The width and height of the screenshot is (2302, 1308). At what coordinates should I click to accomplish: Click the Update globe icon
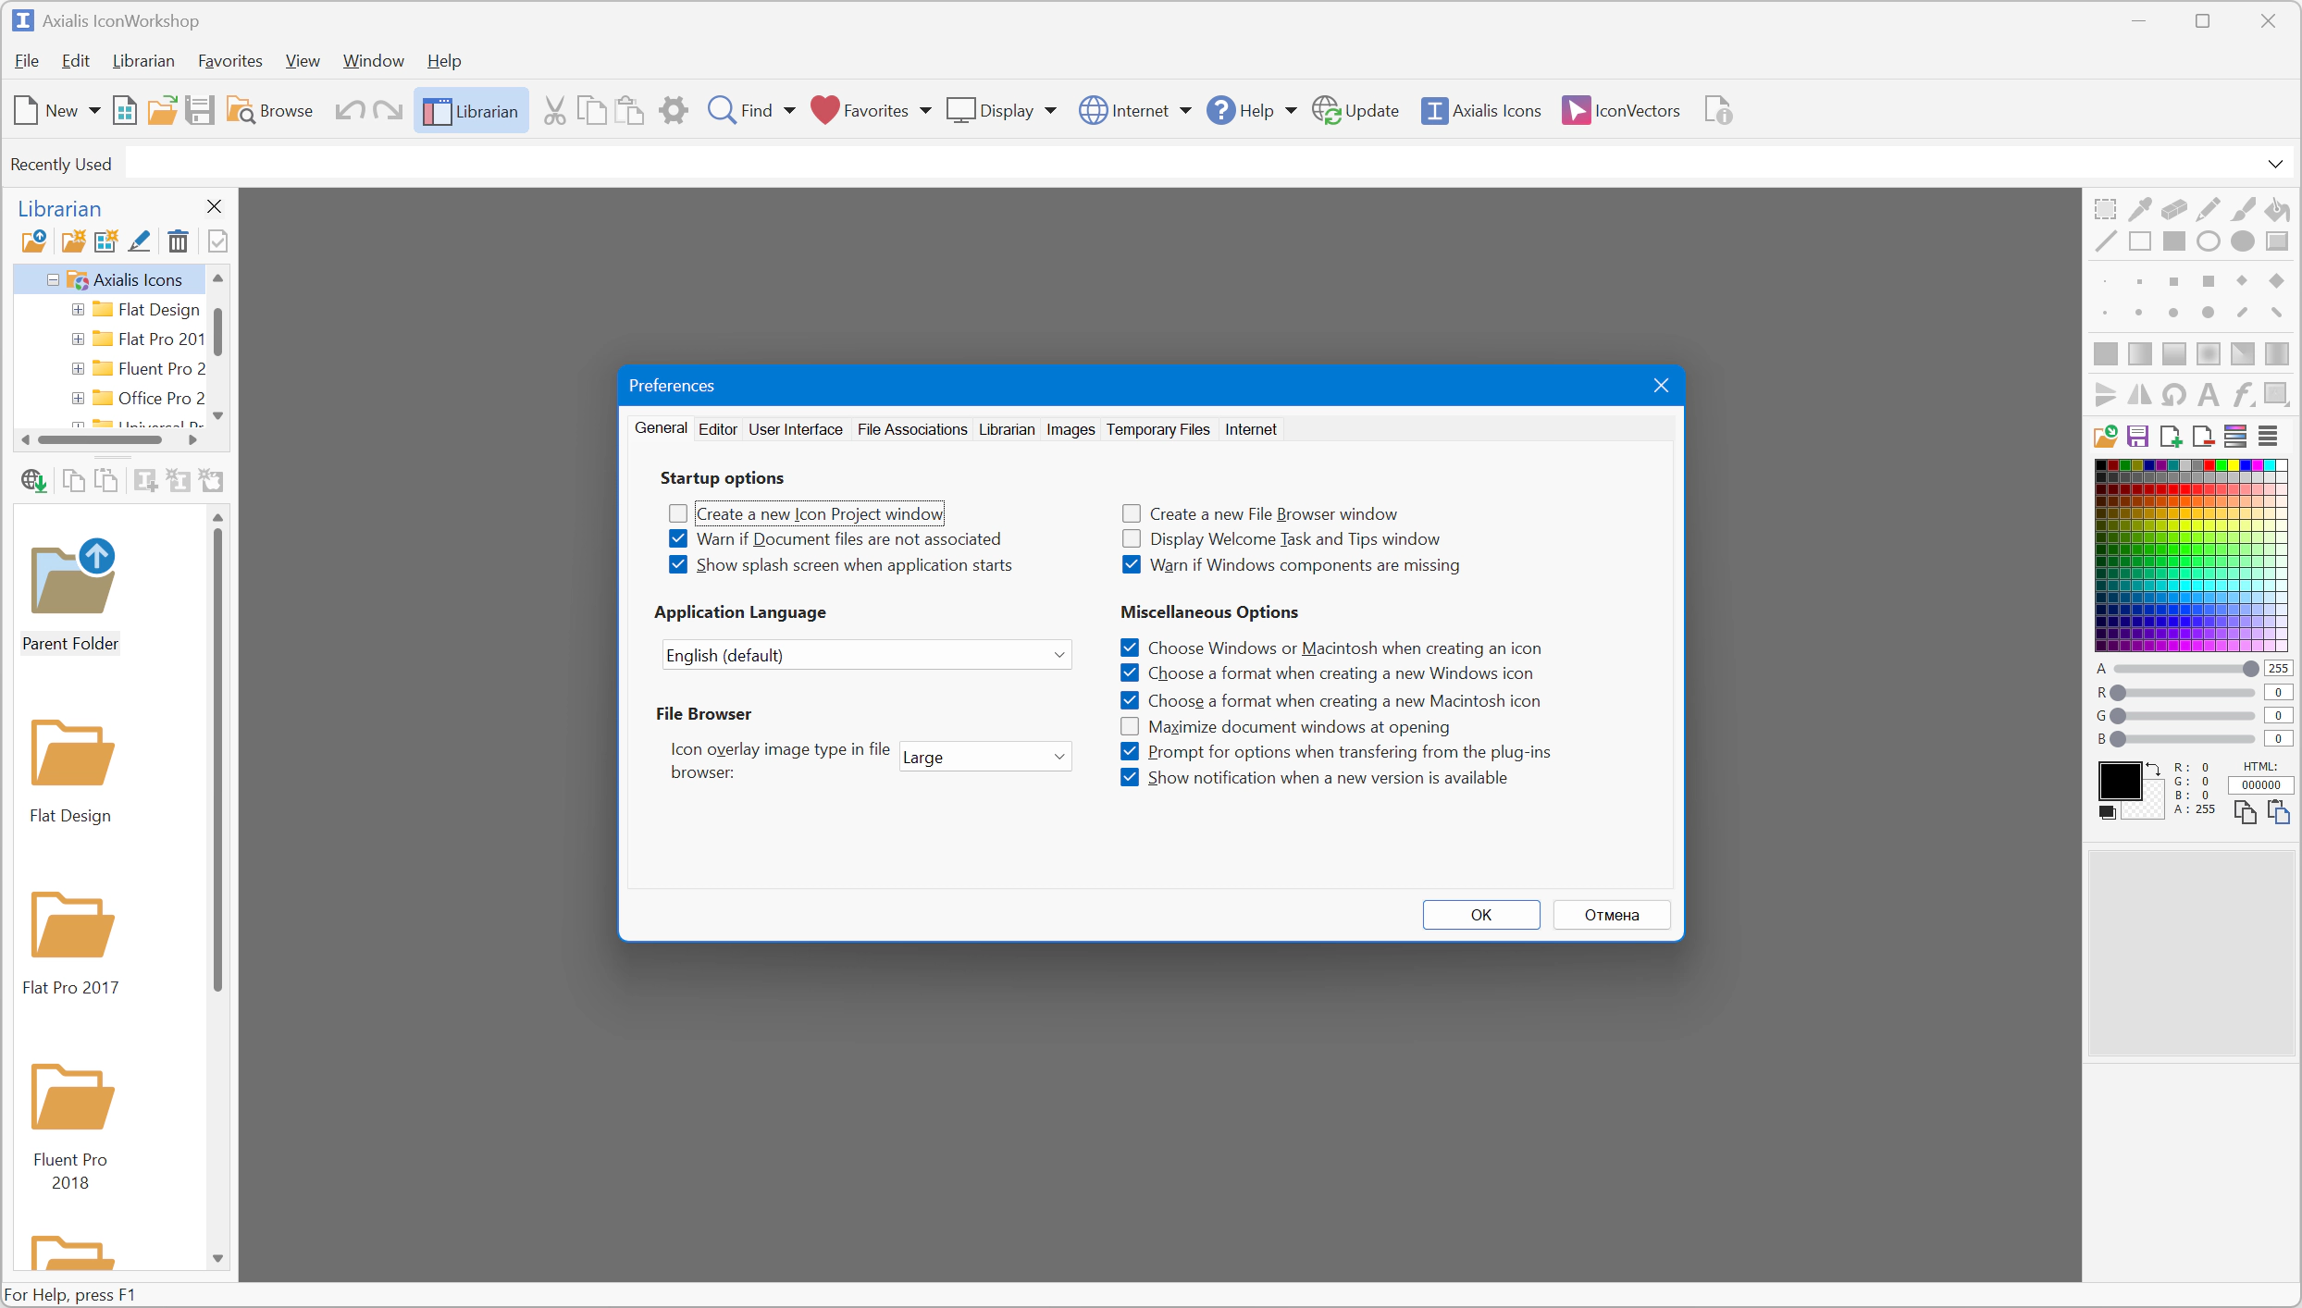pos(1326,111)
